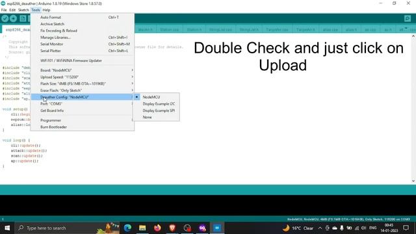Open Serial Plotter
This screenshot has width=416, height=234.
point(83,51)
